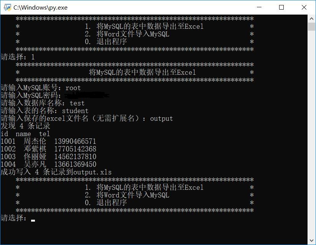Click the maximize button
This screenshot has width=316, height=245.
(282, 7)
